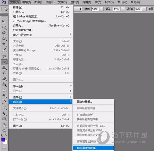Select 脚本事件管理器... in scripts submenu
Screen dimensions: 154x151
tap(93, 148)
